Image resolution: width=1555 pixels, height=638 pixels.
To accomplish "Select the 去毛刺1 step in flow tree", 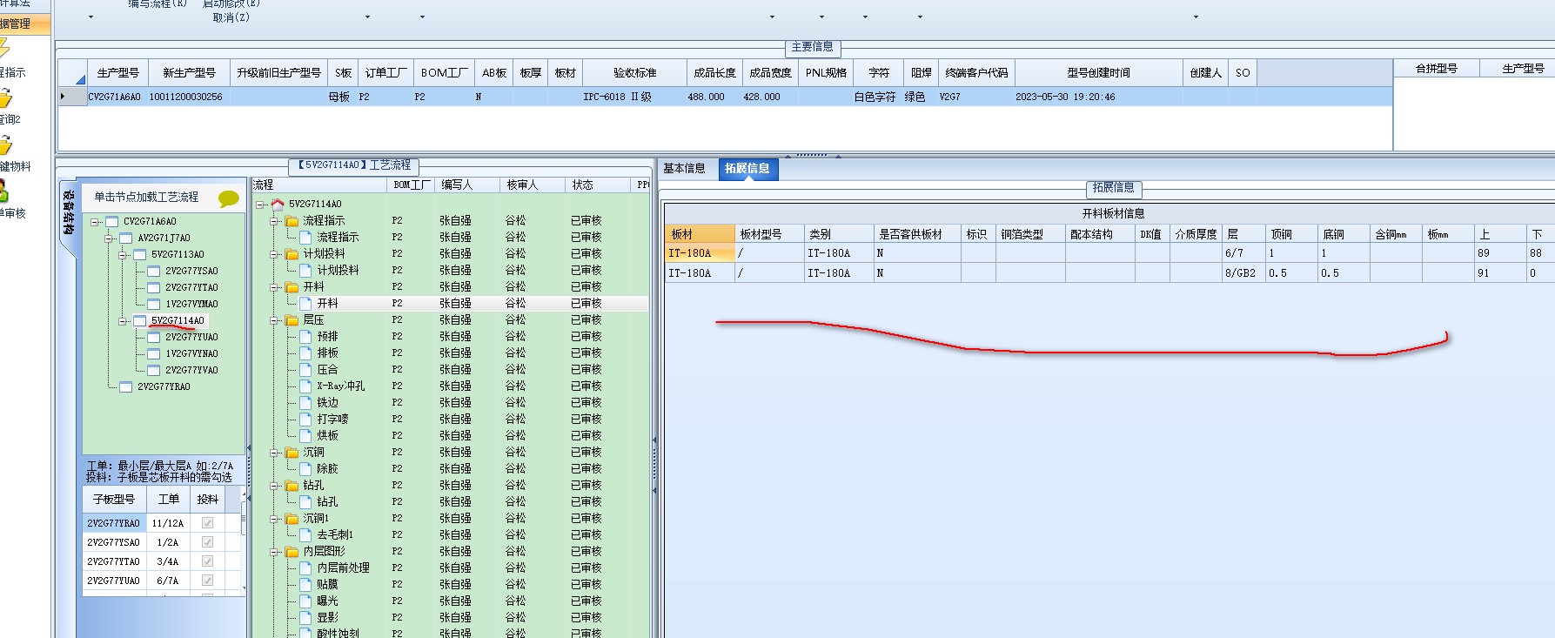I will [x=335, y=535].
